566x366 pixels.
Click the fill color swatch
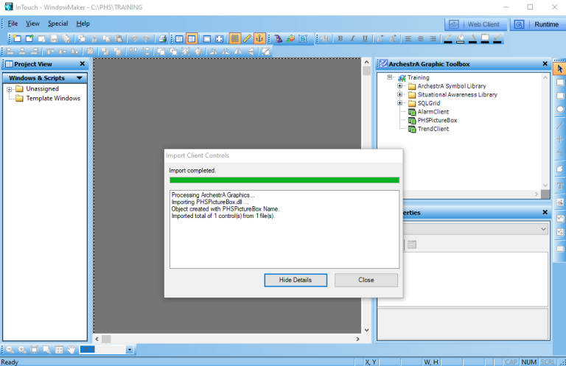coord(461,38)
